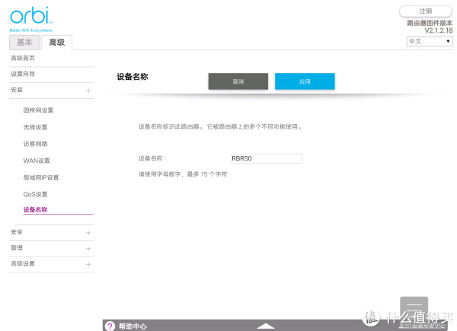457x331 pixels.
Task: Open 访客网络 settings
Action: tap(35, 144)
